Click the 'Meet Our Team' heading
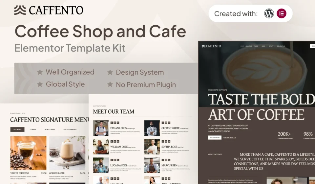 (114, 112)
